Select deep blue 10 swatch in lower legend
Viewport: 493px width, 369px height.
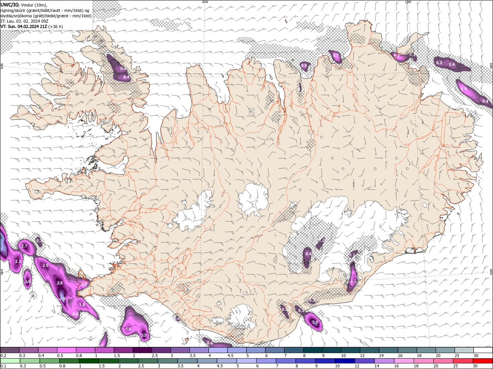[344, 361]
